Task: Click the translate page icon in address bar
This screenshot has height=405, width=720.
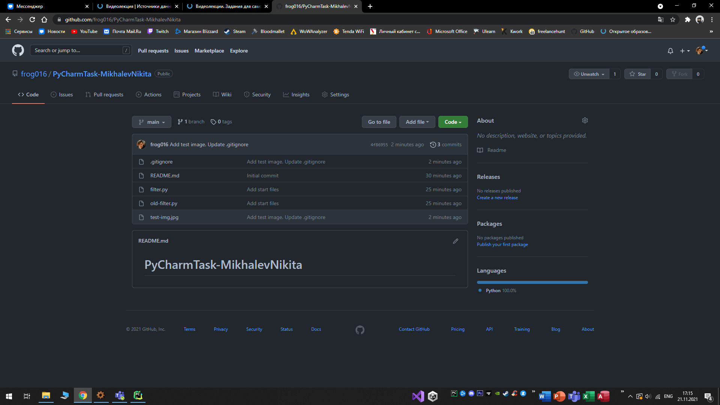Action: [x=661, y=19]
